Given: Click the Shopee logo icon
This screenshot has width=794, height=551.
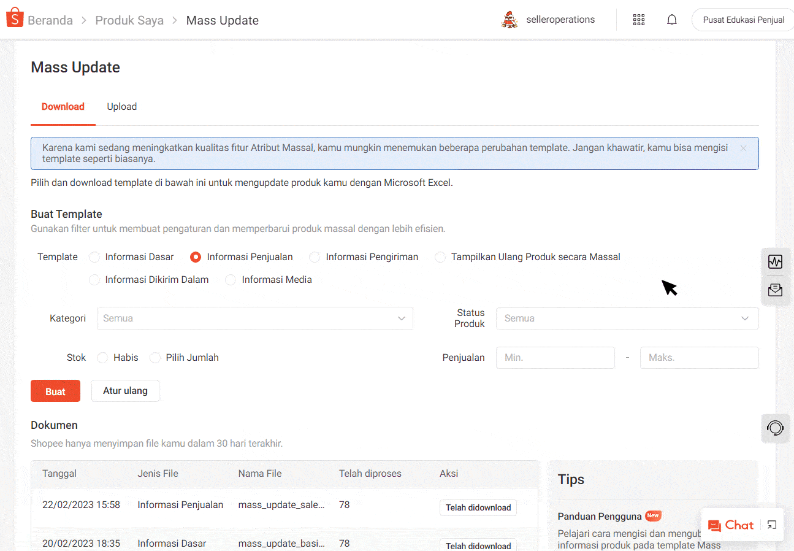Looking at the screenshot, I should (x=14, y=18).
